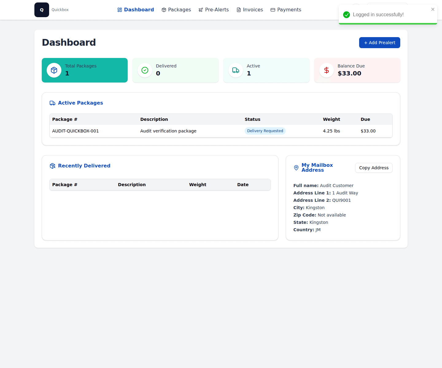Select package row AUDIT-QUICKBOX-001

(75, 131)
